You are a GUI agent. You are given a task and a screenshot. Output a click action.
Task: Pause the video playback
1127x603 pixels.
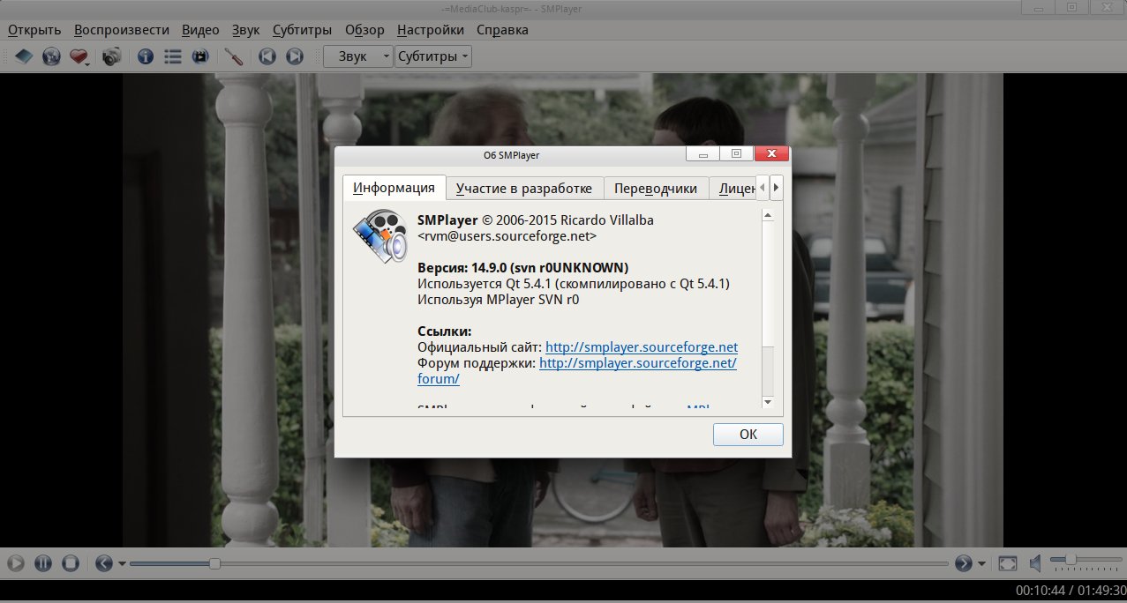pyautogui.click(x=43, y=562)
